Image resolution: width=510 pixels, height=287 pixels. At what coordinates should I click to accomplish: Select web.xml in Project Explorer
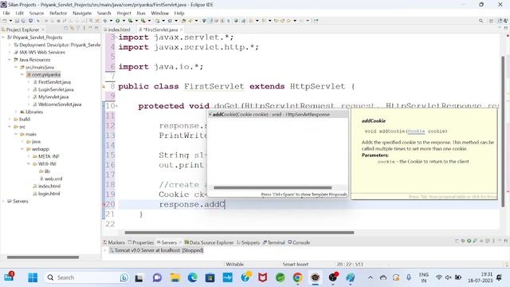[51, 179]
